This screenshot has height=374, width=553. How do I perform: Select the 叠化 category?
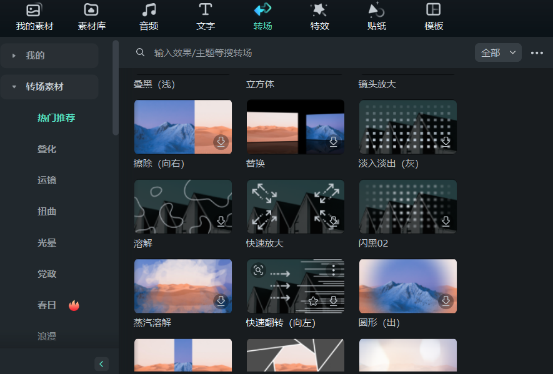pos(47,149)
